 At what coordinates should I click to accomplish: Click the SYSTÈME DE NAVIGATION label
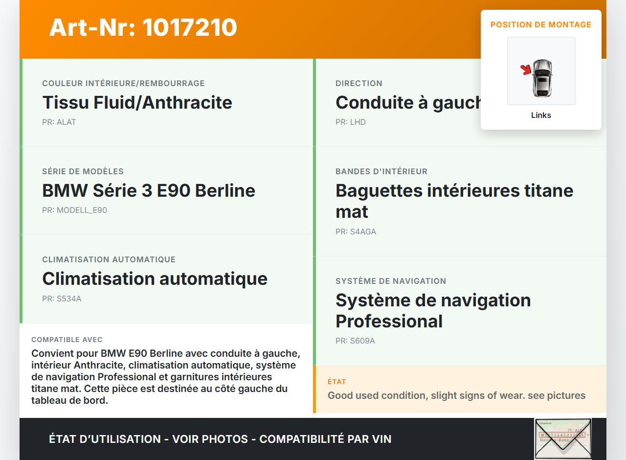tap(391, 281)
